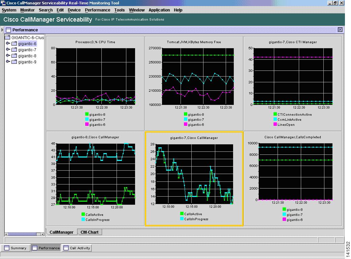Click the Performance button's window icon
The height and width of the screenshot is (259, 351).
(x=34, y=248)
